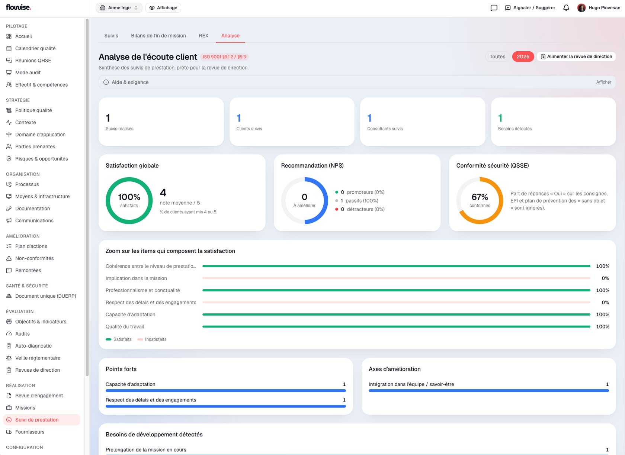Click the Qualité du travail progress bar
The height and width of the screenshot is (455, 625).
click(396, 327)
